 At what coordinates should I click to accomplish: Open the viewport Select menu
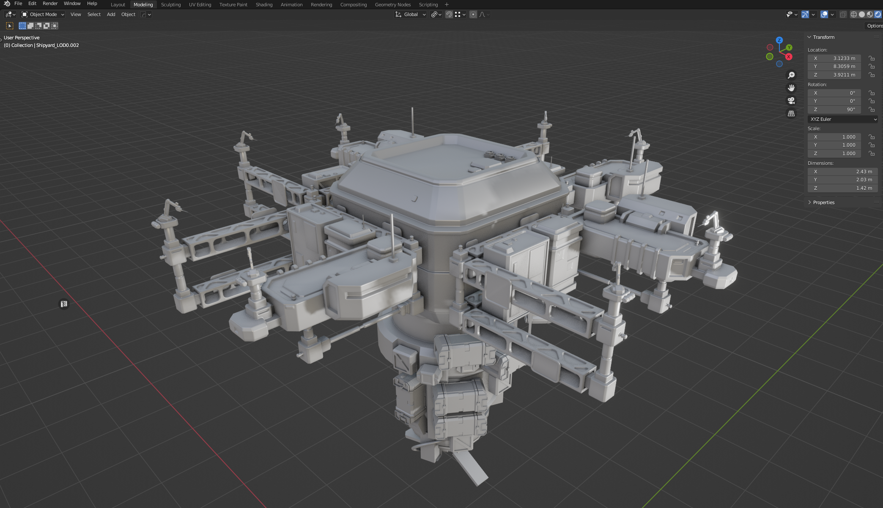94,14
